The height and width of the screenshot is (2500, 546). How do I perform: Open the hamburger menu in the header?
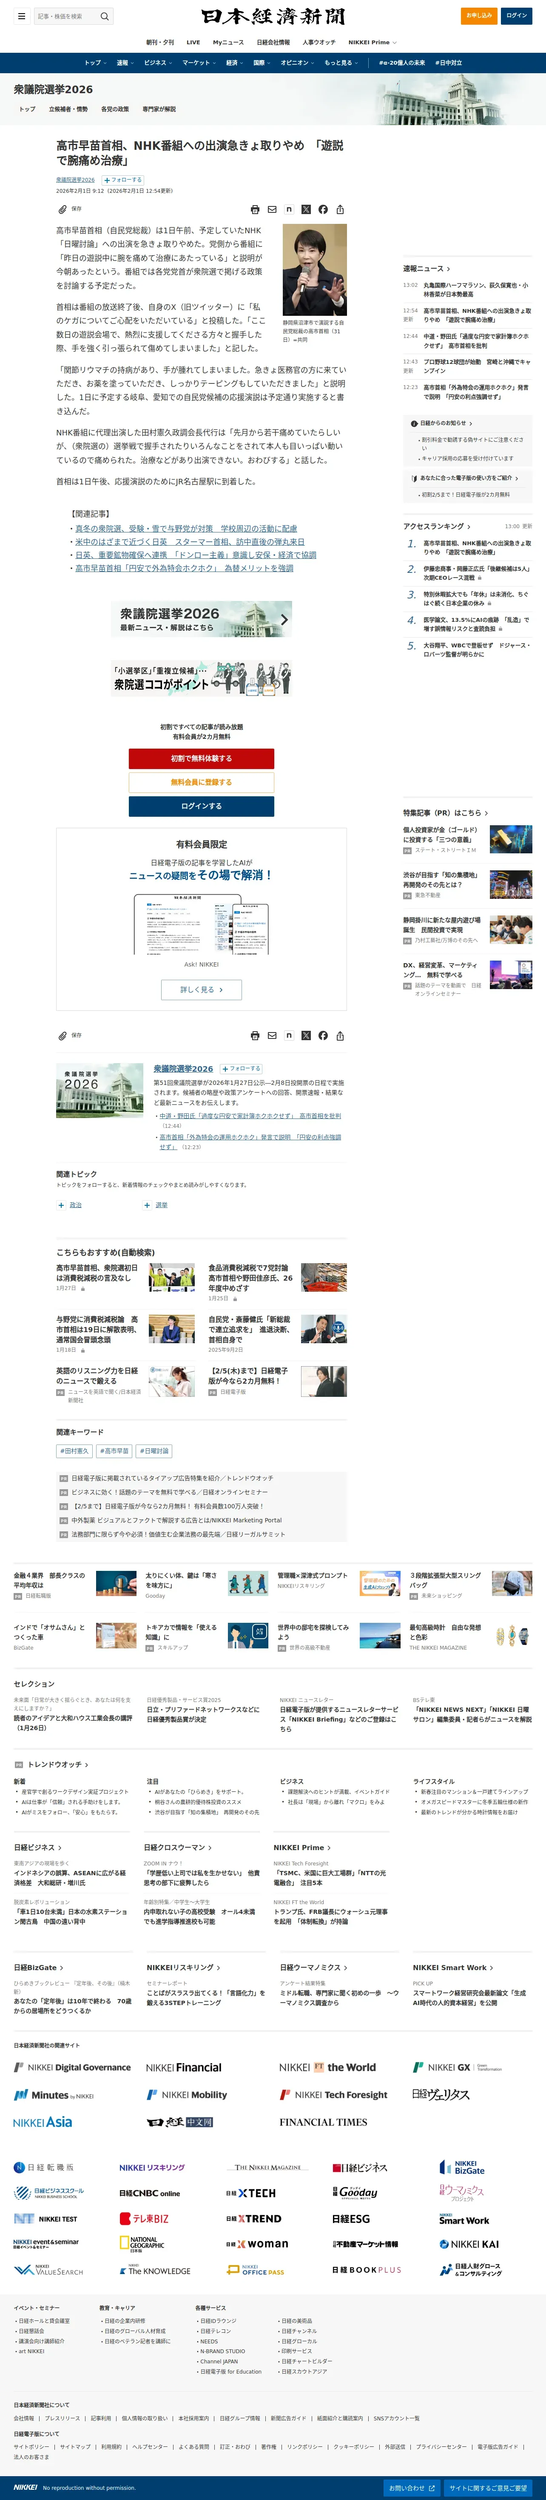(21, 17)
